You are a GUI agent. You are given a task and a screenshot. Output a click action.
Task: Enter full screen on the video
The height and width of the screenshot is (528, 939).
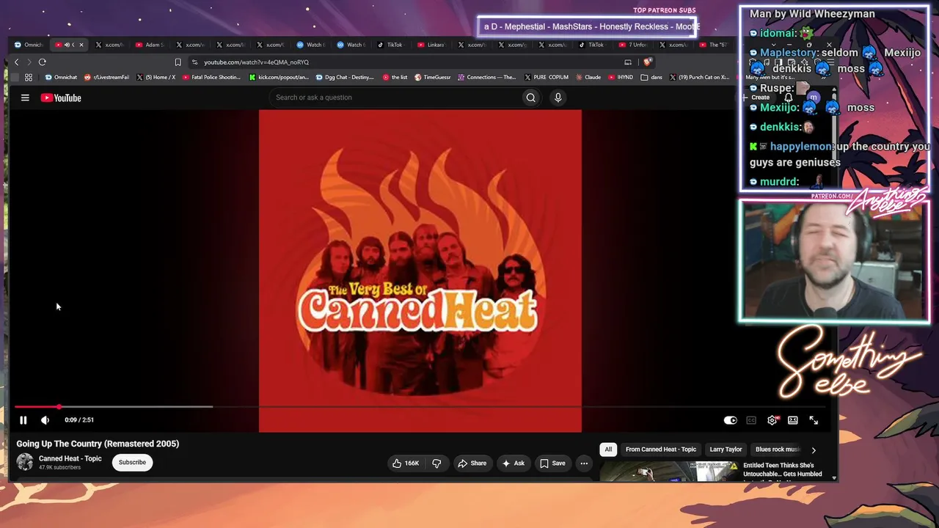(814, 420)
